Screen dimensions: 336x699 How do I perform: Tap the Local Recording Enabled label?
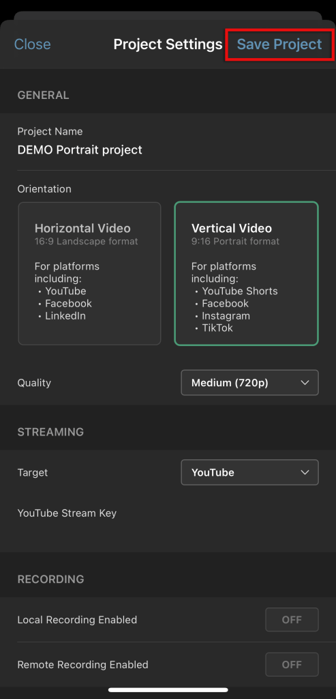[x=77, y=620]
